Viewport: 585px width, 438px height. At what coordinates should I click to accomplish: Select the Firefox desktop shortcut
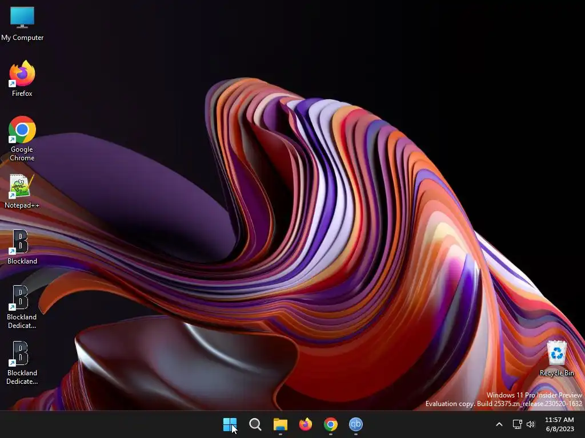[x=22, y=79]
